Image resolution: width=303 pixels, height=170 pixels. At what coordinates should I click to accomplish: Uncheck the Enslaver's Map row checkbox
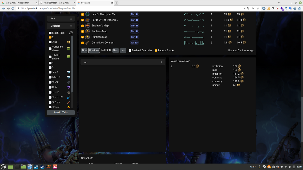tap(82, 26)
